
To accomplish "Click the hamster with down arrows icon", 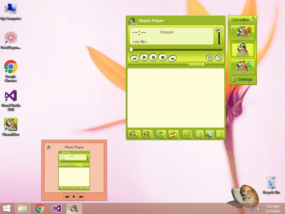I will pos(148,134).
